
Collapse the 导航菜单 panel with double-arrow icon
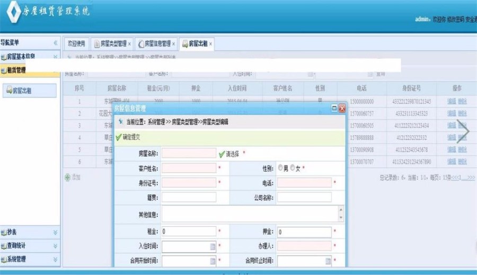pyautogui.click(x=55, y=42)
